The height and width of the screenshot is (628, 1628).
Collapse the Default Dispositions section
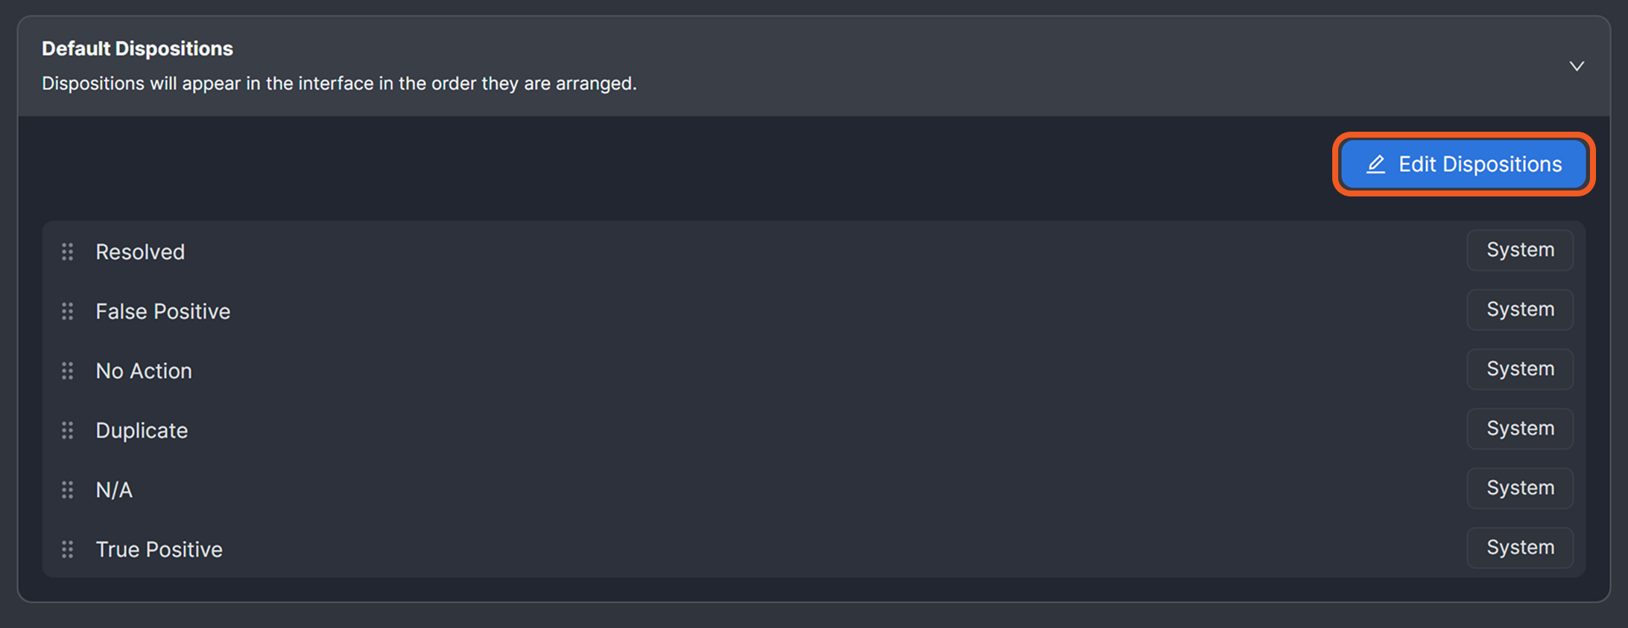[x=1577, y=65]
